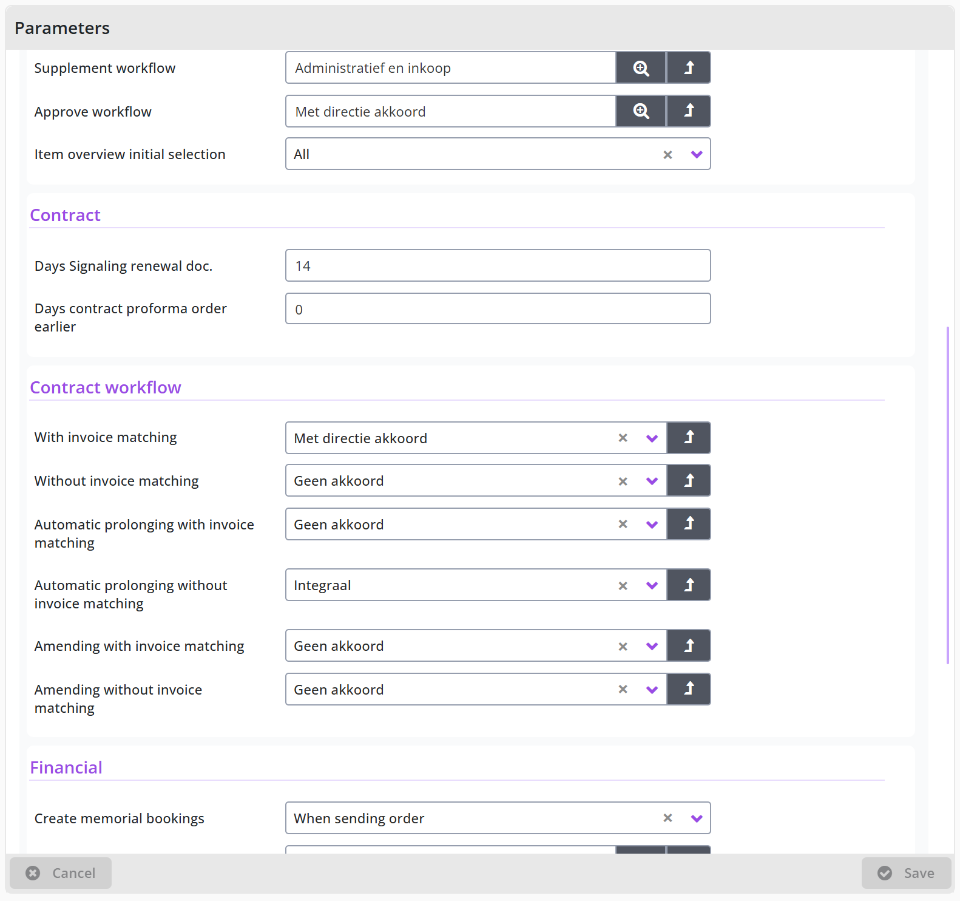Clear the Item overview initial selection value
Viewport: 960px width, 901px height.
click(x=668, y=155)
